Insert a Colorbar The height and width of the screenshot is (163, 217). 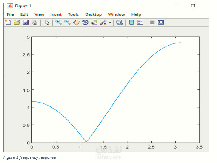[x=131, y=22]
